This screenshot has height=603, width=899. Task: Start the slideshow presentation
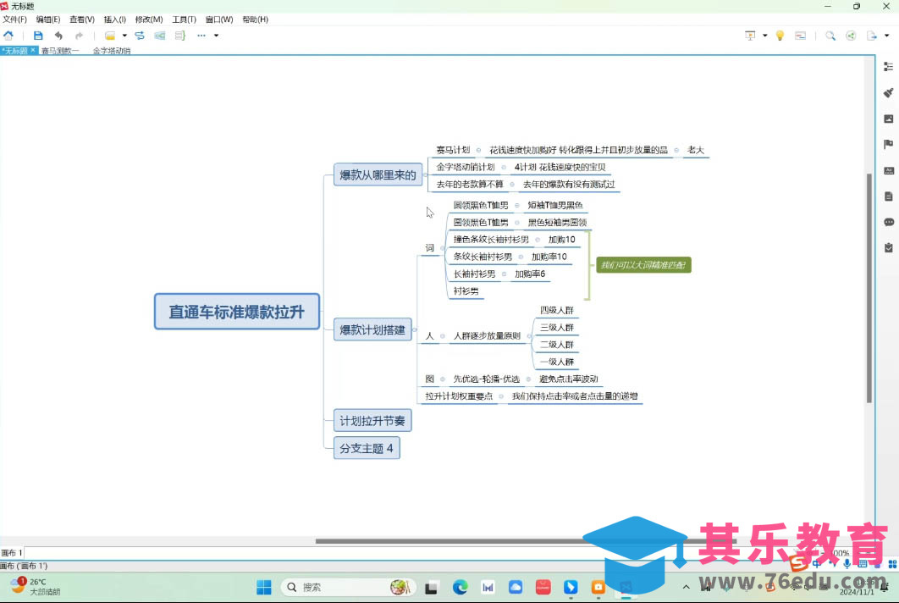tap(749, 36)
